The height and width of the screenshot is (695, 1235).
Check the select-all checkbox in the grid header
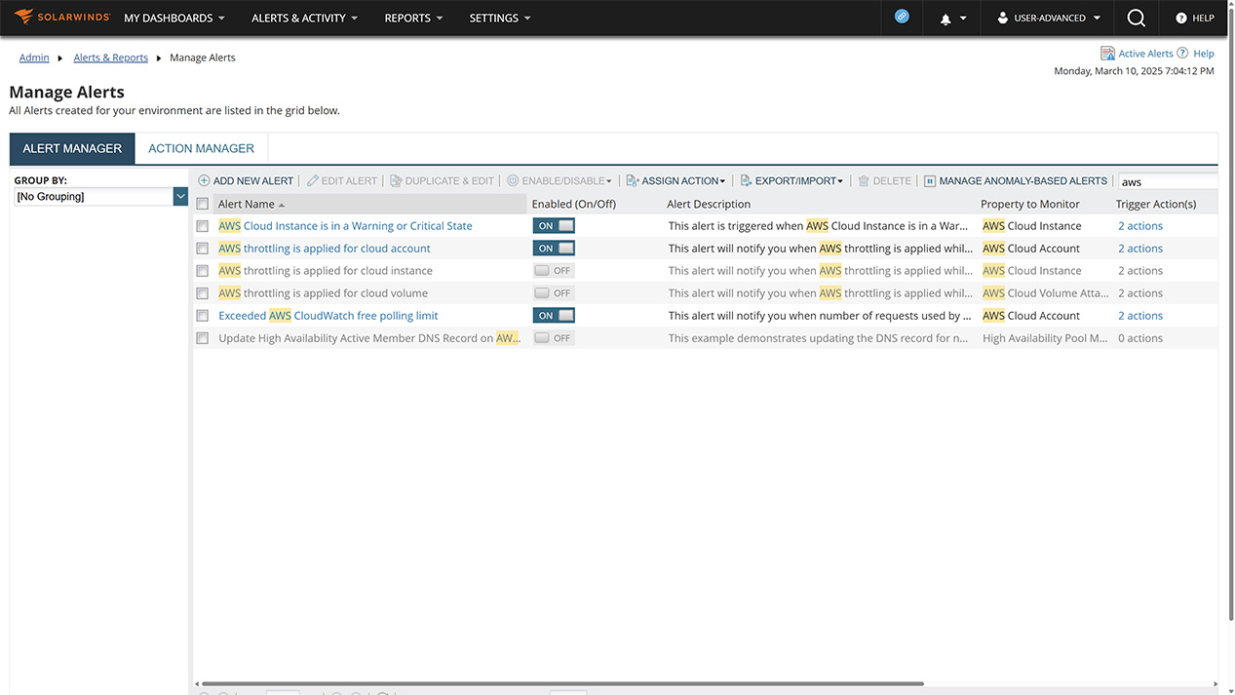coord(202,203)
